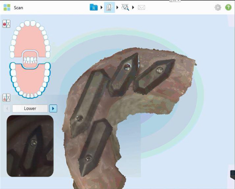Open the Send envelope step icon
The height and width of the screenshot is (189, 235).
coord(141,8)
